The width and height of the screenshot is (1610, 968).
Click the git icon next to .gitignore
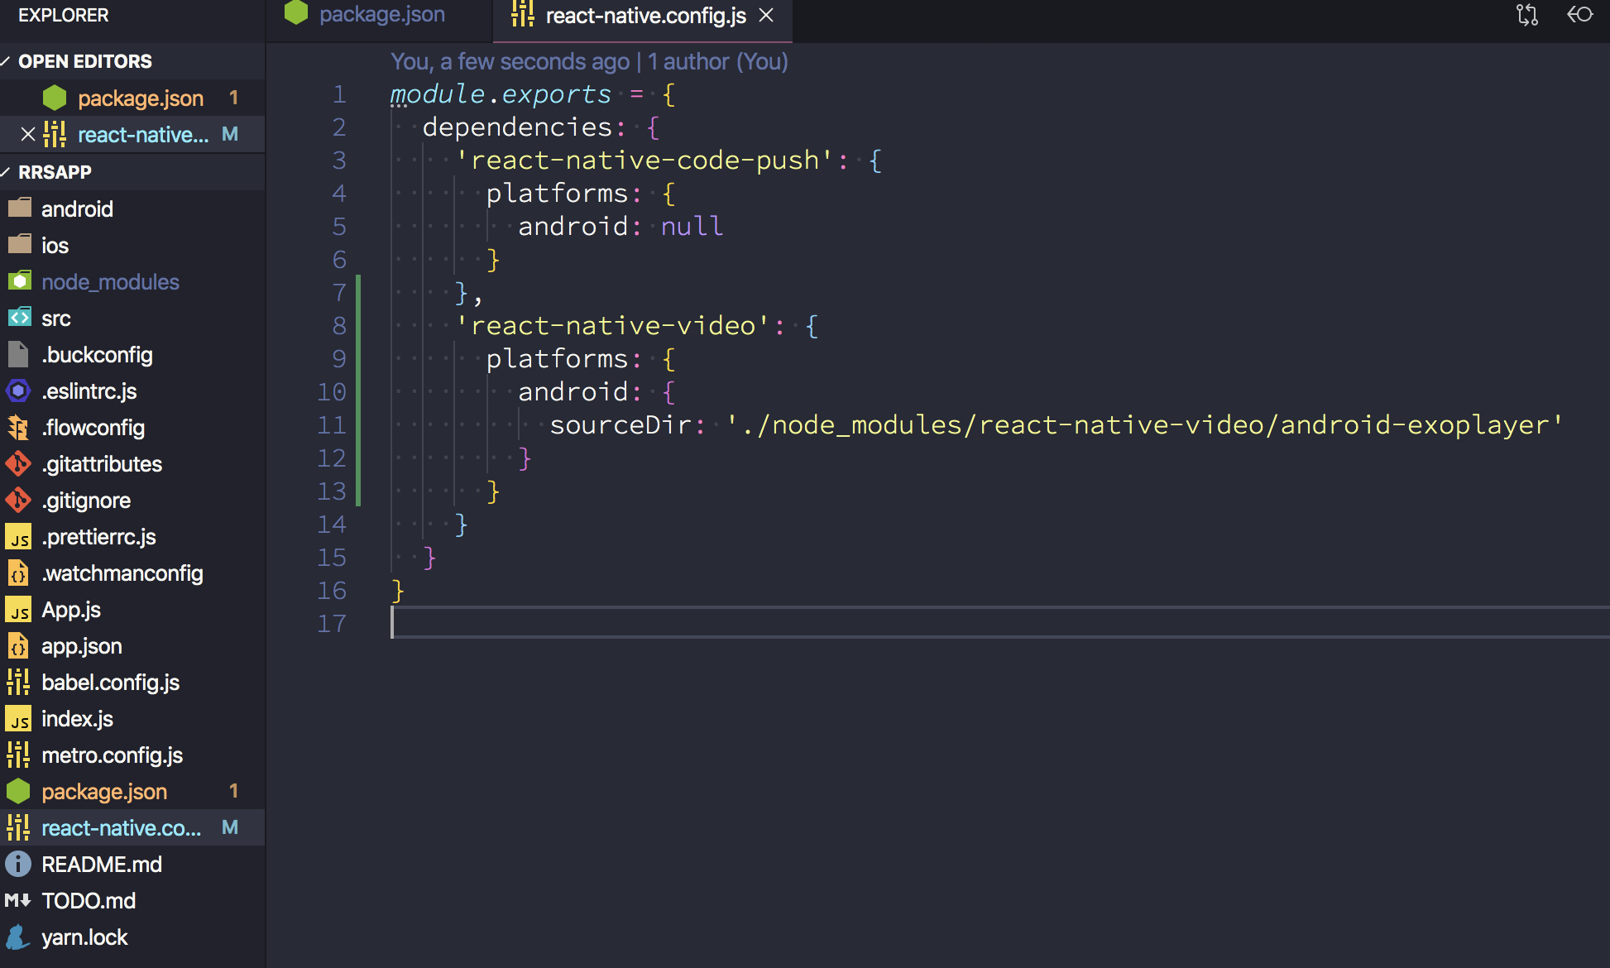click(x=18, y=500)
